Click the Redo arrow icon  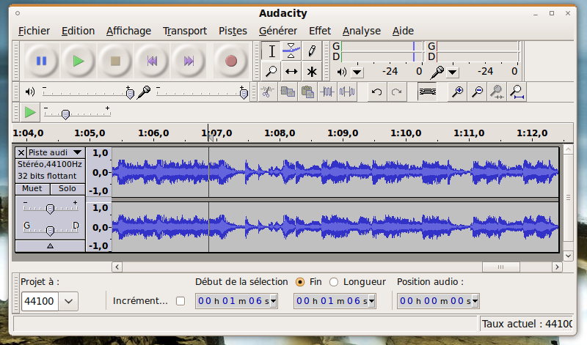(x=397, y=92)
